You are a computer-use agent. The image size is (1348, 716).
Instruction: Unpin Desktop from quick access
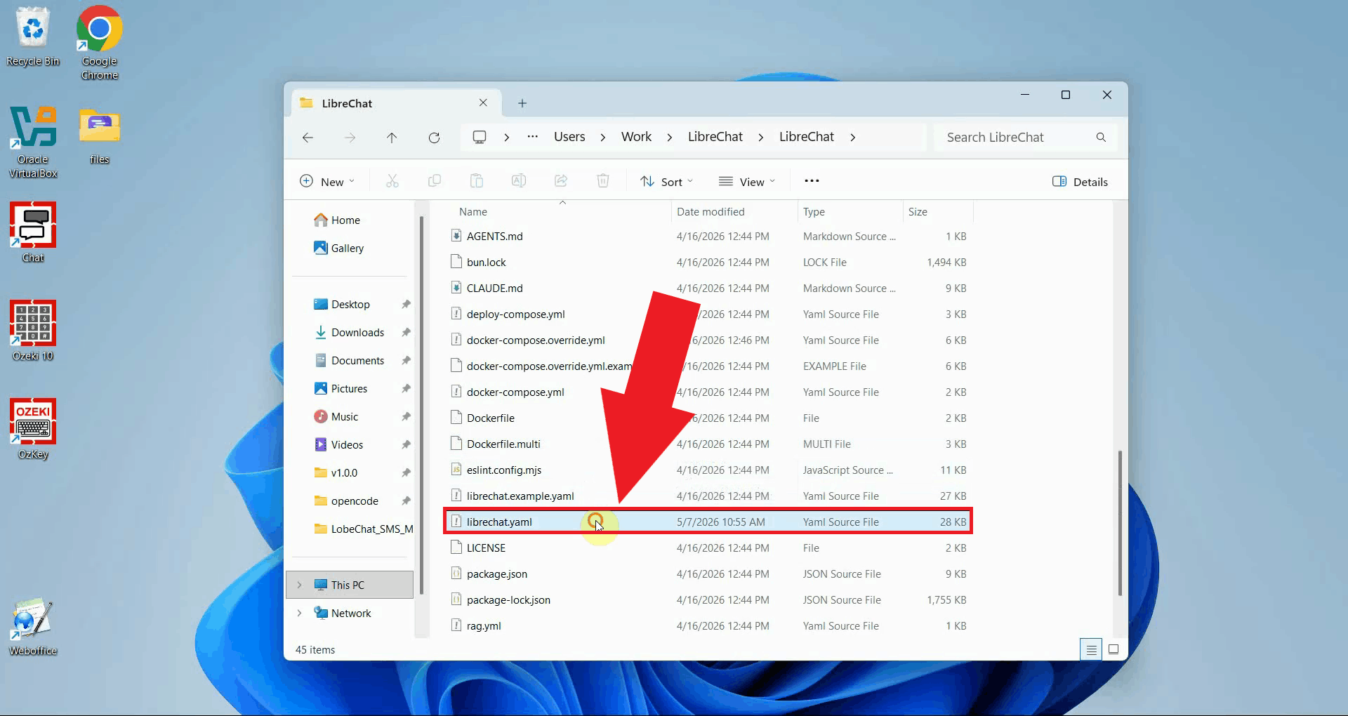click(x=406, y=304)
